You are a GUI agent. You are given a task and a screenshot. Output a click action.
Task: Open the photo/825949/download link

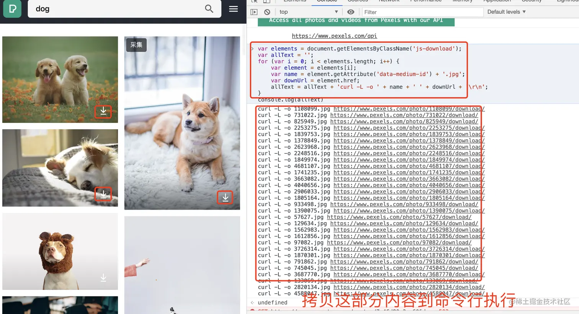[x=404, y=121]
